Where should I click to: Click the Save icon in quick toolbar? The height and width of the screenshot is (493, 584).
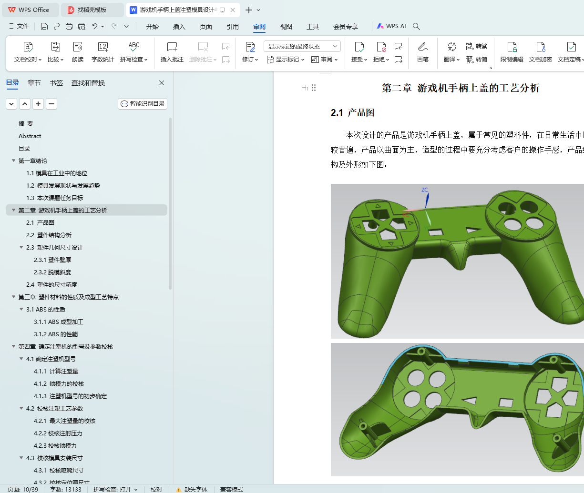coord(44,26)
